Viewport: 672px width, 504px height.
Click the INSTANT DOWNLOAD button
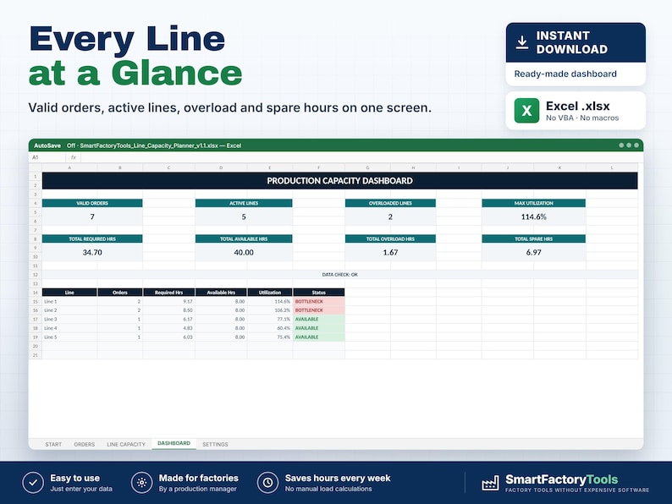pyautogui.click(x=576, y=42)
